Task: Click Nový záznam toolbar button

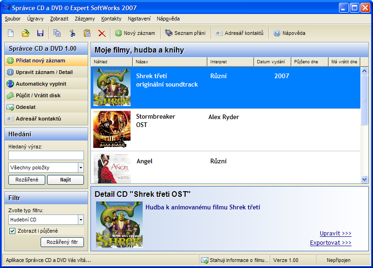Action: (x=135, y=33)
